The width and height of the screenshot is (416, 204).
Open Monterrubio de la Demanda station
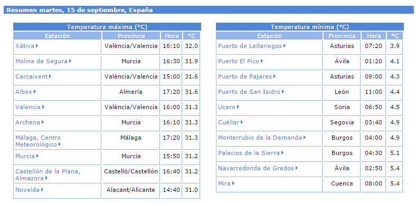coord(260,138)
